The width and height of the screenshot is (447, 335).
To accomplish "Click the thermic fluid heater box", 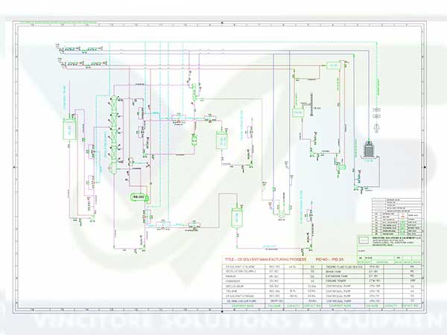I will point(297,112).
